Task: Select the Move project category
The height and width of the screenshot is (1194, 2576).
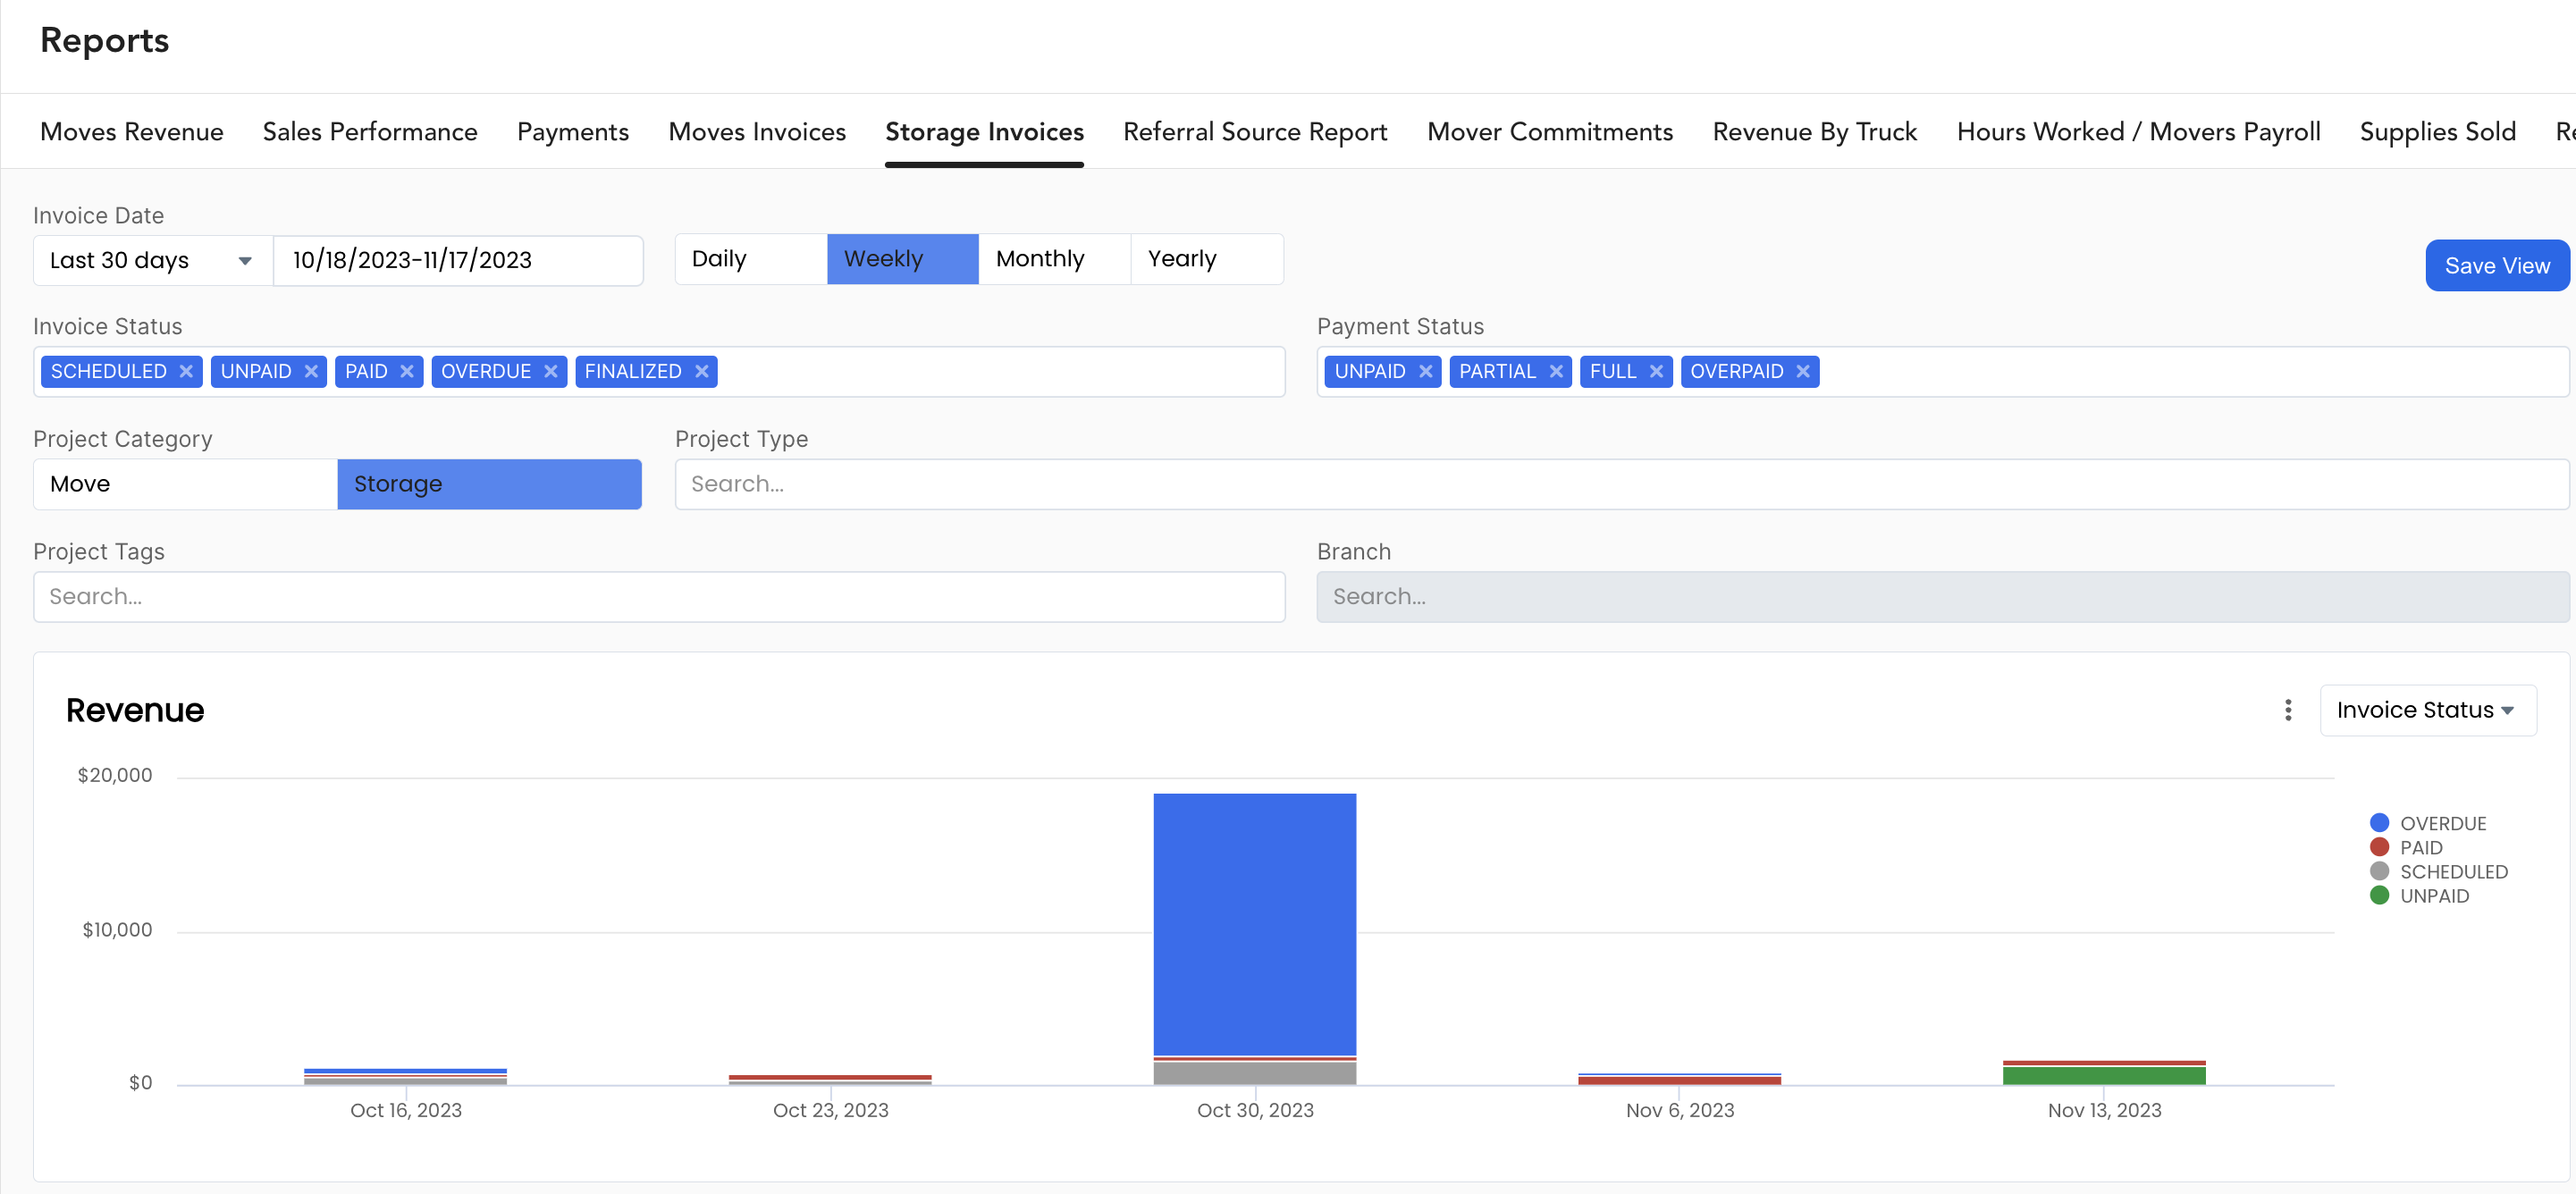Action: pos(186,484)
